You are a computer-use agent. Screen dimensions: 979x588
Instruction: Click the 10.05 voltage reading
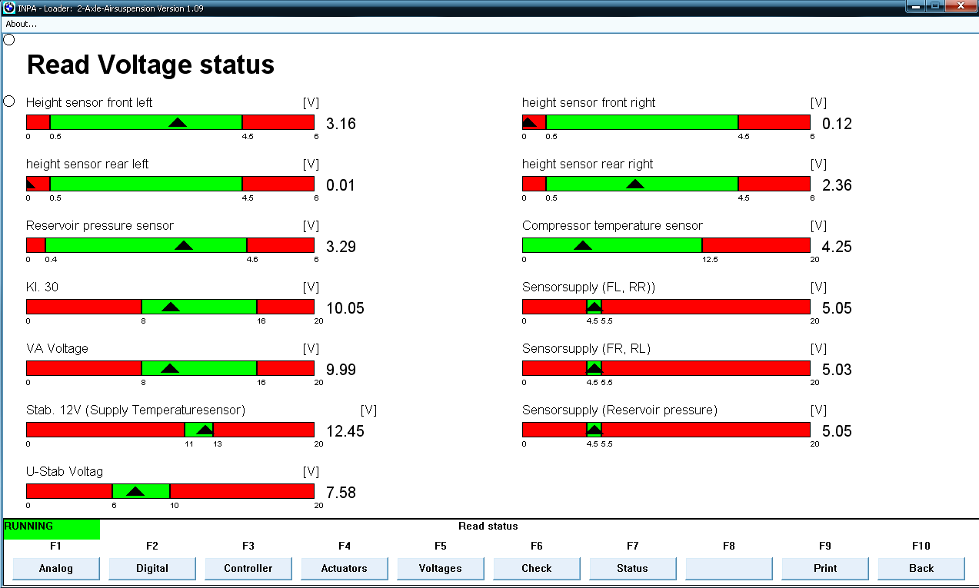pyautogui.click(x=345, y=308)
